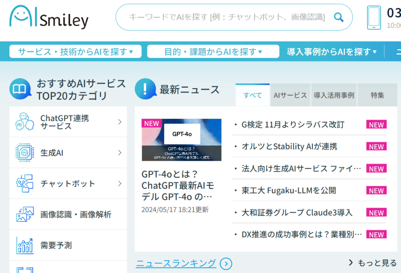Switch to 導入活用事例 news tab
401x273 pixels.
(x=334, y=95)
